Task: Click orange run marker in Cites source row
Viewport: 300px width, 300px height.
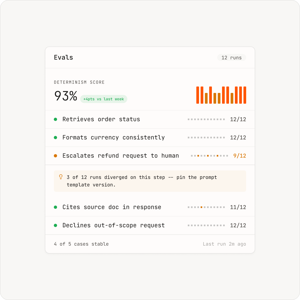Action: tap(201, 207)
